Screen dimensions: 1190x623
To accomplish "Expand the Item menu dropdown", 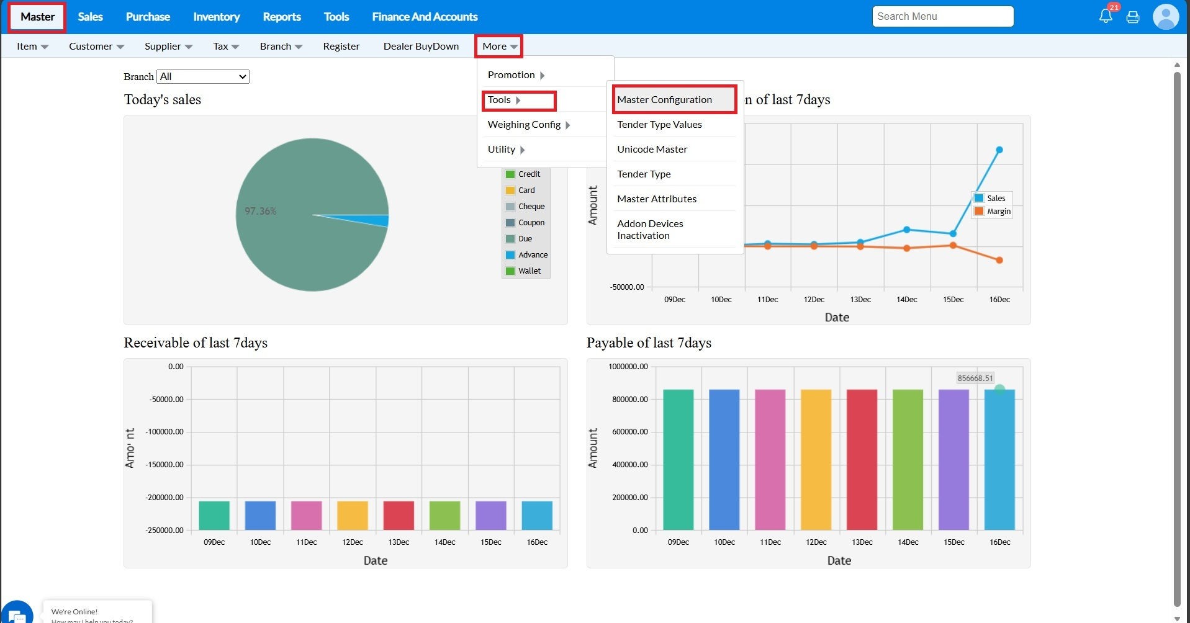I will pos(32,47).
